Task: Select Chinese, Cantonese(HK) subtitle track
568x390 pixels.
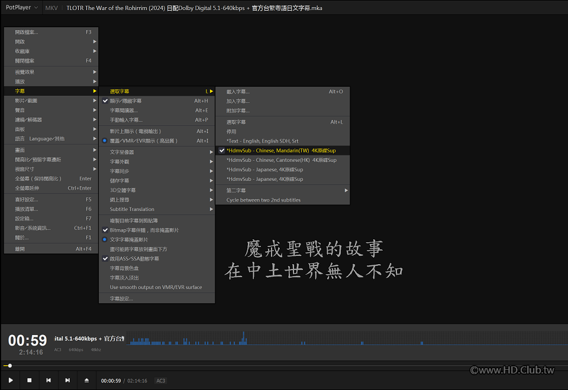Action: (x=282, y=160)
